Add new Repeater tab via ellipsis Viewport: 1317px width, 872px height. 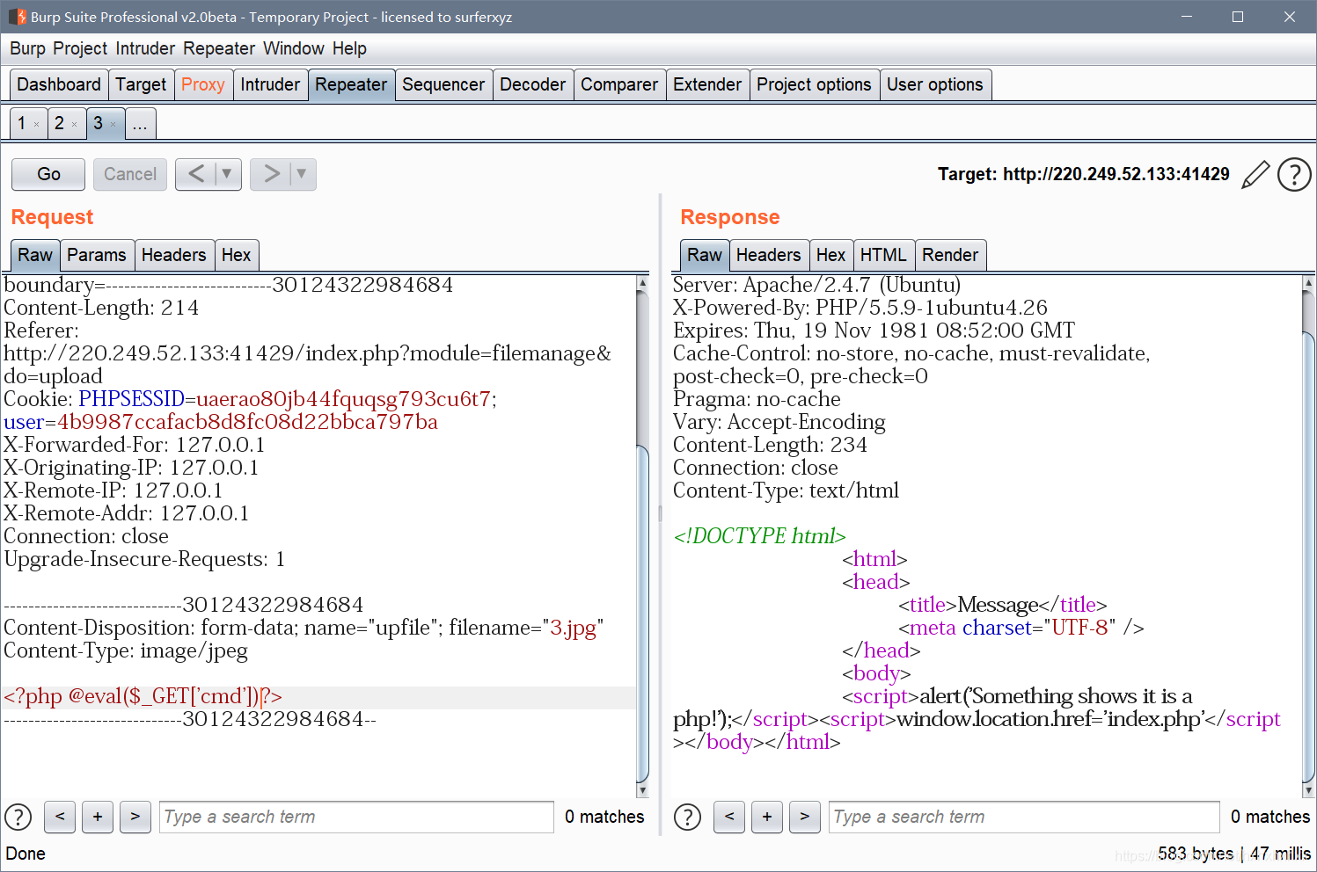[x=140, y=123]
